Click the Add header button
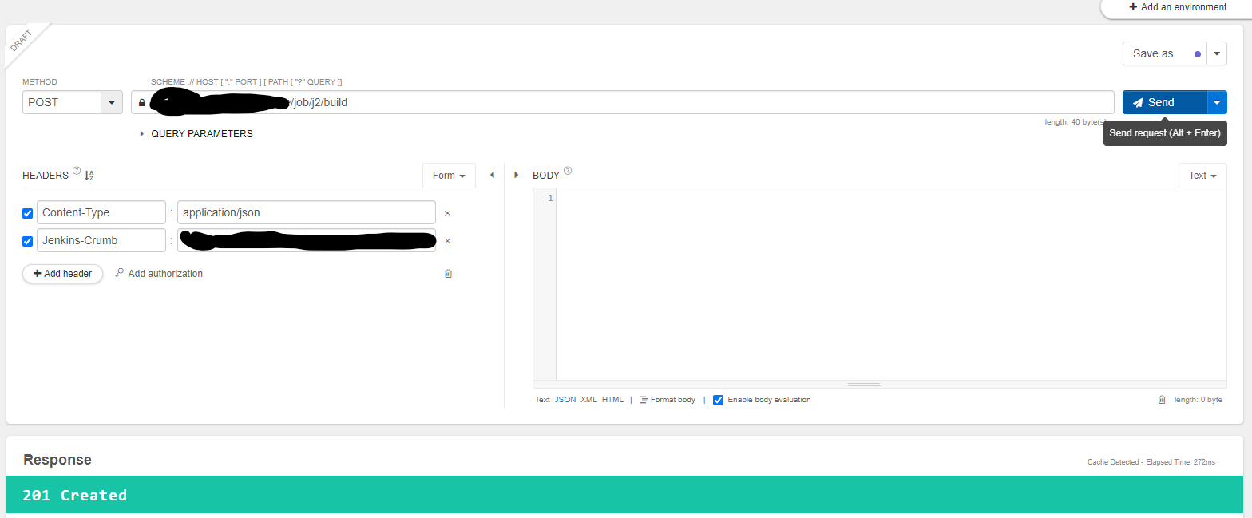Screen dimensions: 1252x518 click(63, 274)
